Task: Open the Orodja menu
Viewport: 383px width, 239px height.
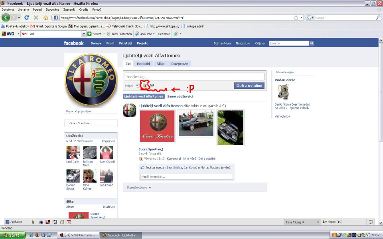Action: (83, 10)
